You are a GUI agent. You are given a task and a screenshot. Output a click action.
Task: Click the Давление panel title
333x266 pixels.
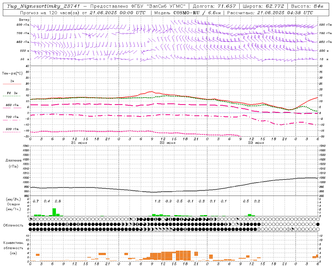pyautogui.click(x=14, y=161)
